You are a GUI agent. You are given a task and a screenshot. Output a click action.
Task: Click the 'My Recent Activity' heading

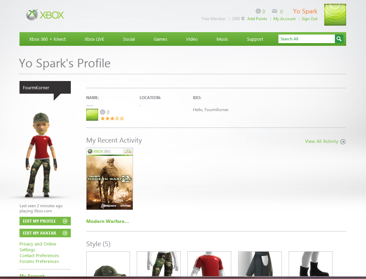coord(114,140)
